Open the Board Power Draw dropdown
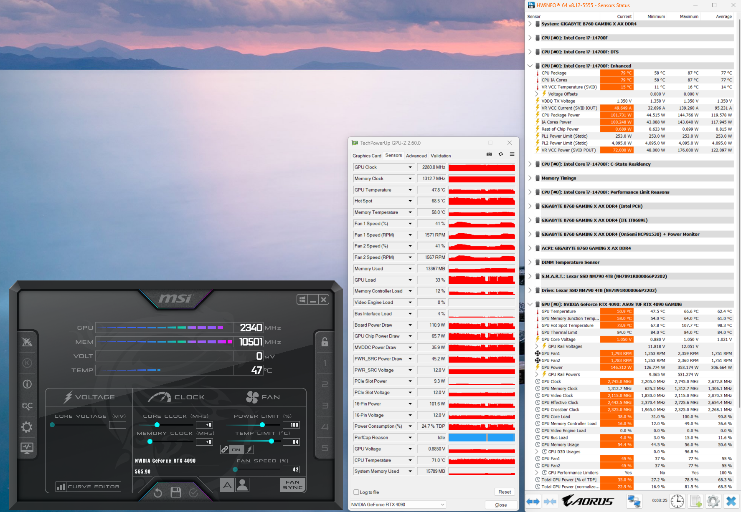741x512 pixels. point(410,325)
